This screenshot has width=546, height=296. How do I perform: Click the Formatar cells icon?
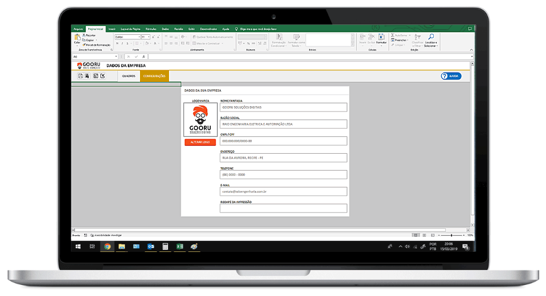pos(381,38)
